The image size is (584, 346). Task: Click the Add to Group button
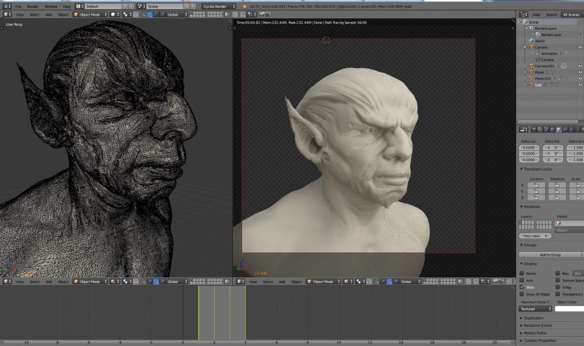click(550, 254)
